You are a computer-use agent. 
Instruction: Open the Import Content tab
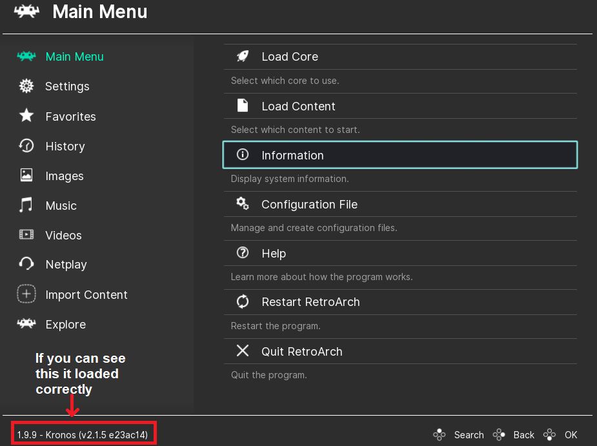click(x=86, y=295)
